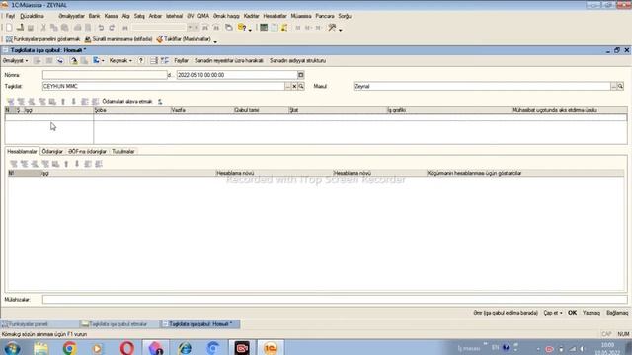
Task: Open the Windows Start menu
Action: (x=12, y=348)
